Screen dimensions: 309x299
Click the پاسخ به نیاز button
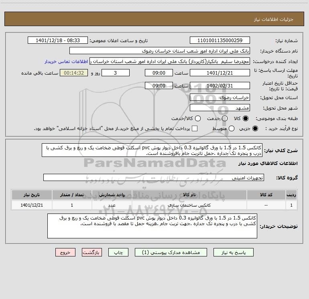point(233,252)
